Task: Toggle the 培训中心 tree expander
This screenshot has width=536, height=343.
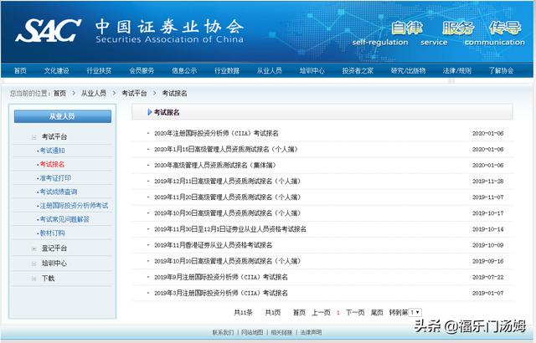Action: (x=33, y=264)
